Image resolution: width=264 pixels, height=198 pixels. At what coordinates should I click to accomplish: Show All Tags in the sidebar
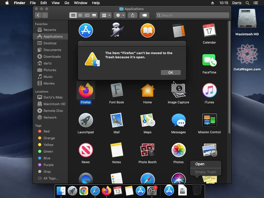click(x=51, y=178)
